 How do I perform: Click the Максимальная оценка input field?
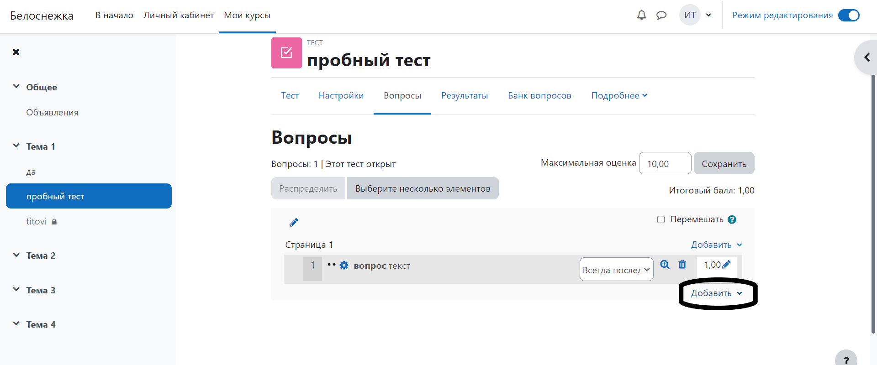tap(665, 163)
